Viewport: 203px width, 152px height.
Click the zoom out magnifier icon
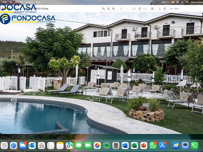103,9
